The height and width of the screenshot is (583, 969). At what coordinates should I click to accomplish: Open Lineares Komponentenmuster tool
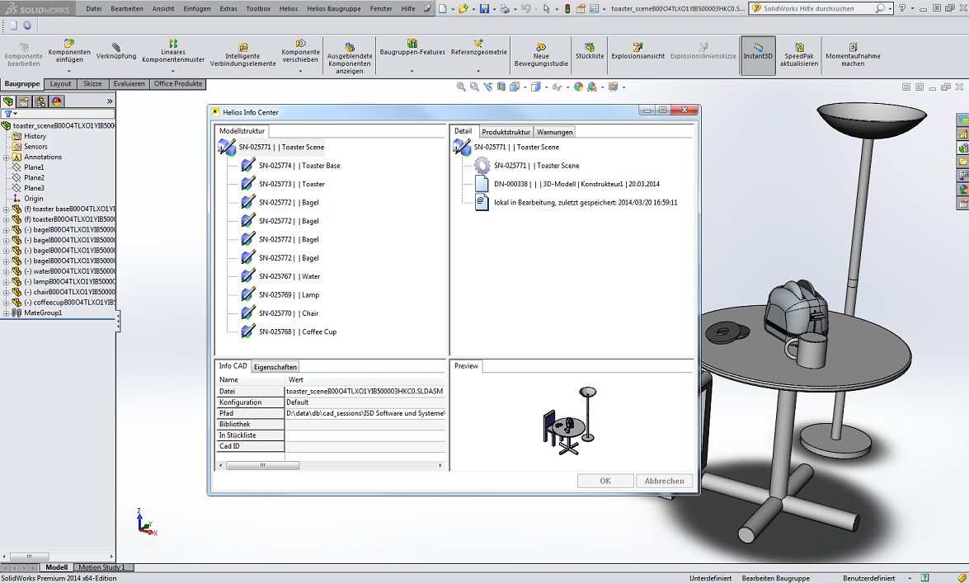coord(173,51)
